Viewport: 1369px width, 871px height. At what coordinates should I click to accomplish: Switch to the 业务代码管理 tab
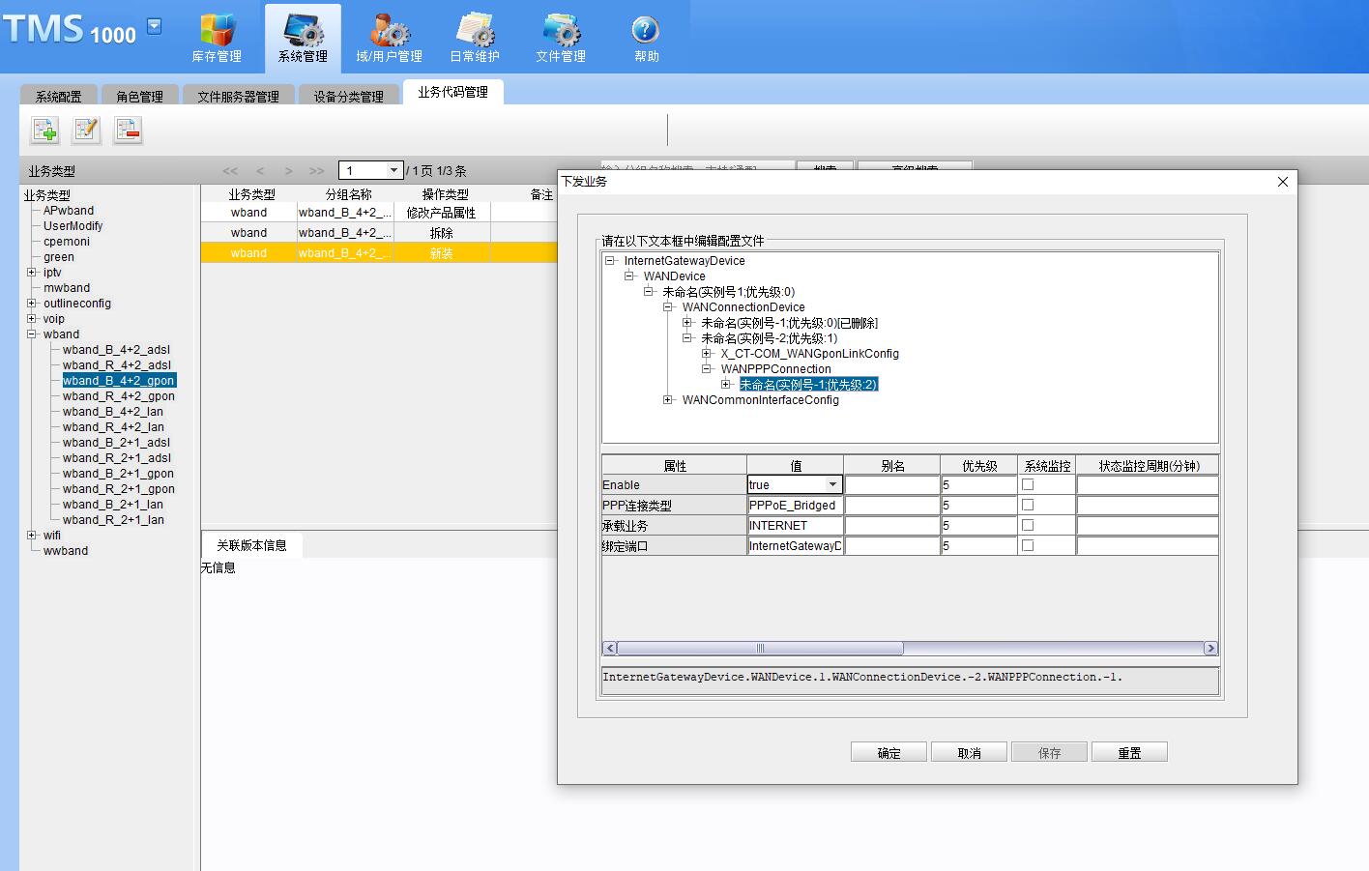click(x=452, y=92)
